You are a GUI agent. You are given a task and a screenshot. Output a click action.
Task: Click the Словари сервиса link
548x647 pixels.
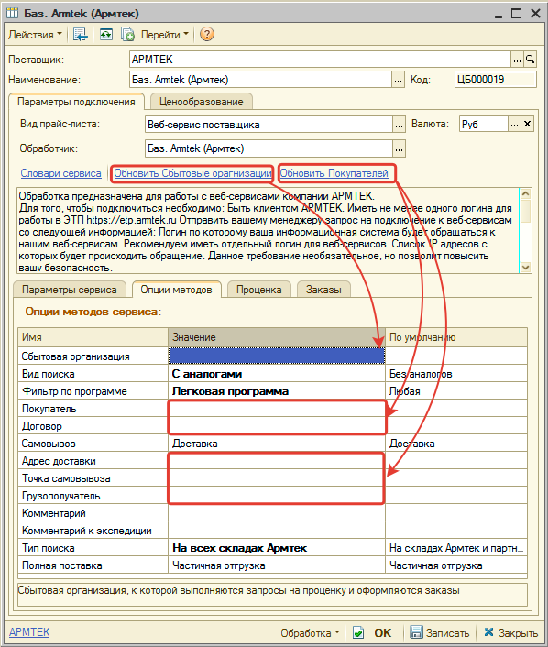click(61, 173)
